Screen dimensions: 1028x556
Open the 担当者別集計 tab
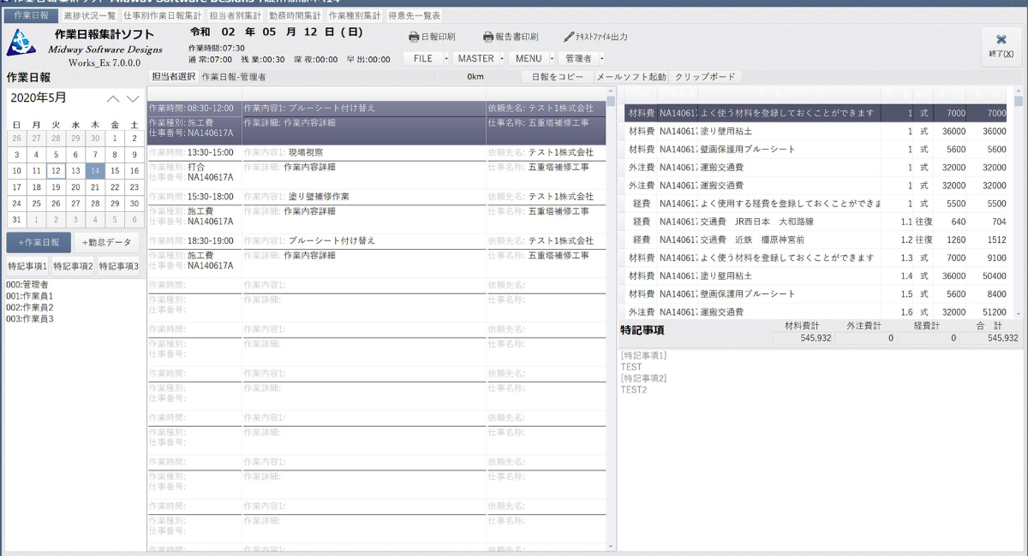click(236, 15)
